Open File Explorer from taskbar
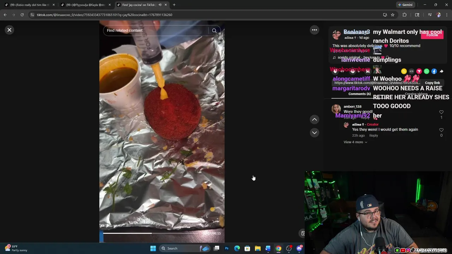Viewport: 452px width, 254px height. pos(258,248)
